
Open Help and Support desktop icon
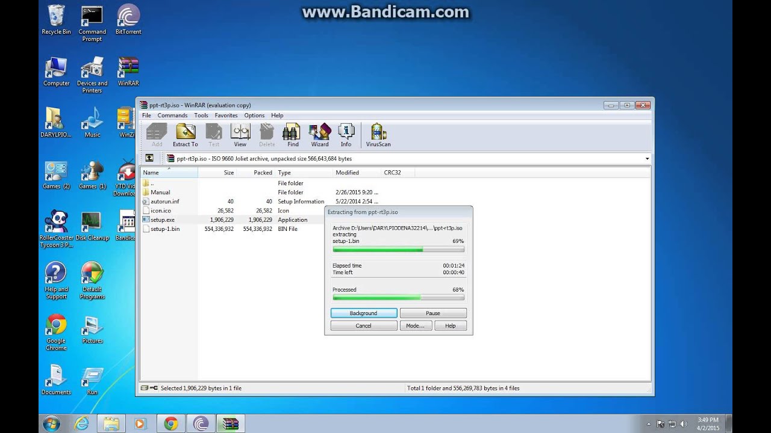[x=56, y=281]
